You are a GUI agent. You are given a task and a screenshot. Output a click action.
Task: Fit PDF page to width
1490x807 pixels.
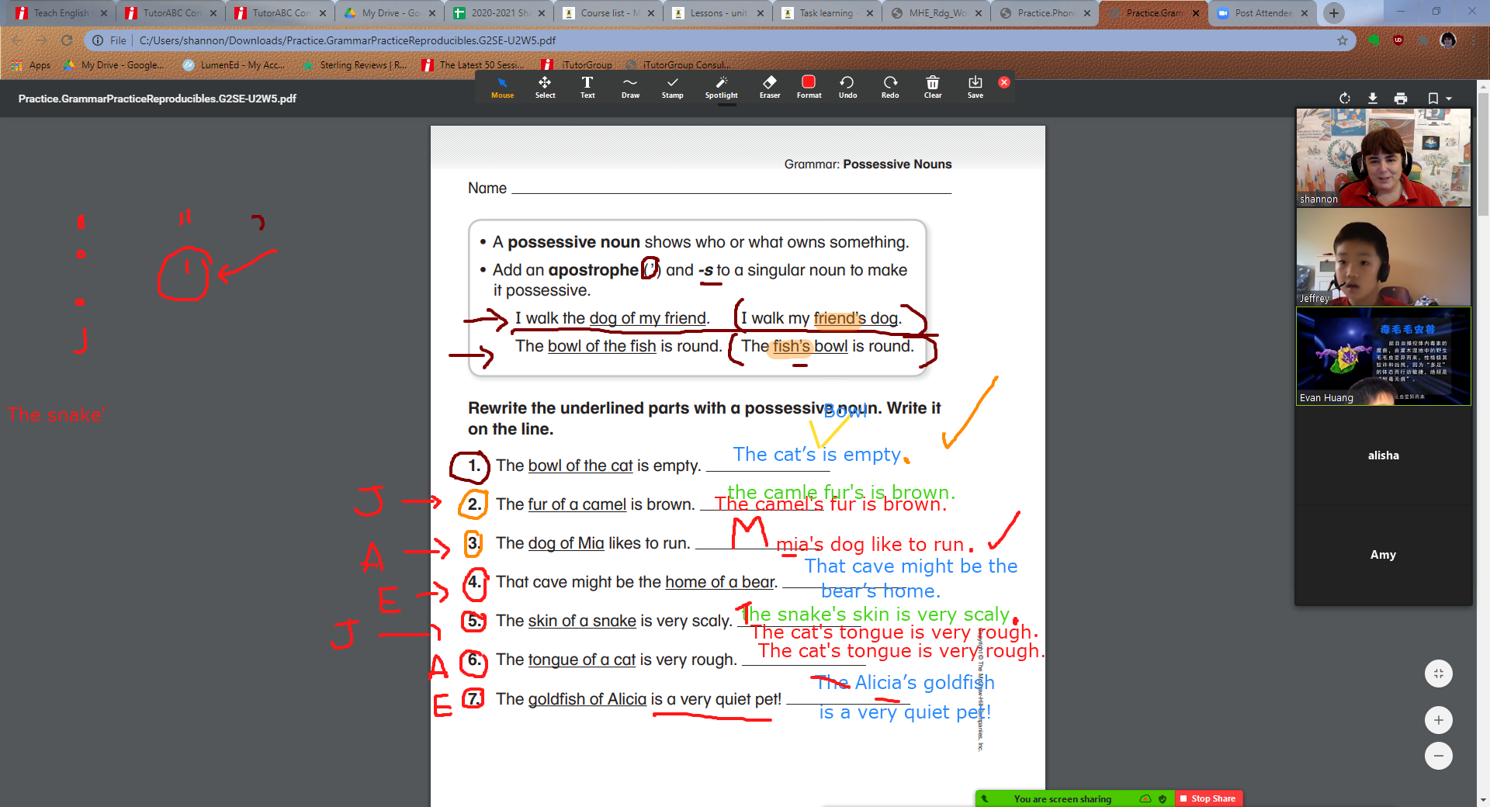click(x=1439, y=674)
